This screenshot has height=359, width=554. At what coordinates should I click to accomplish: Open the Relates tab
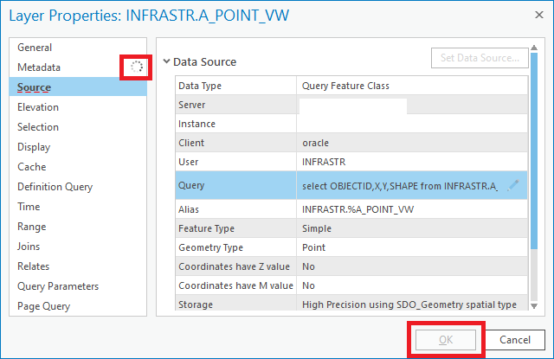click(x=33, y=266)
